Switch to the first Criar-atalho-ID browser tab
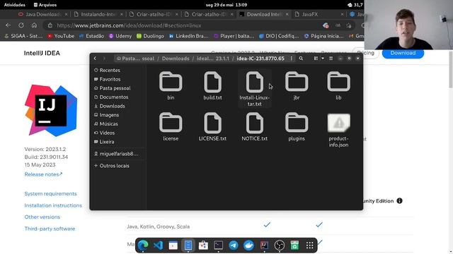The image size is (453, 254). tap(153, 14)
